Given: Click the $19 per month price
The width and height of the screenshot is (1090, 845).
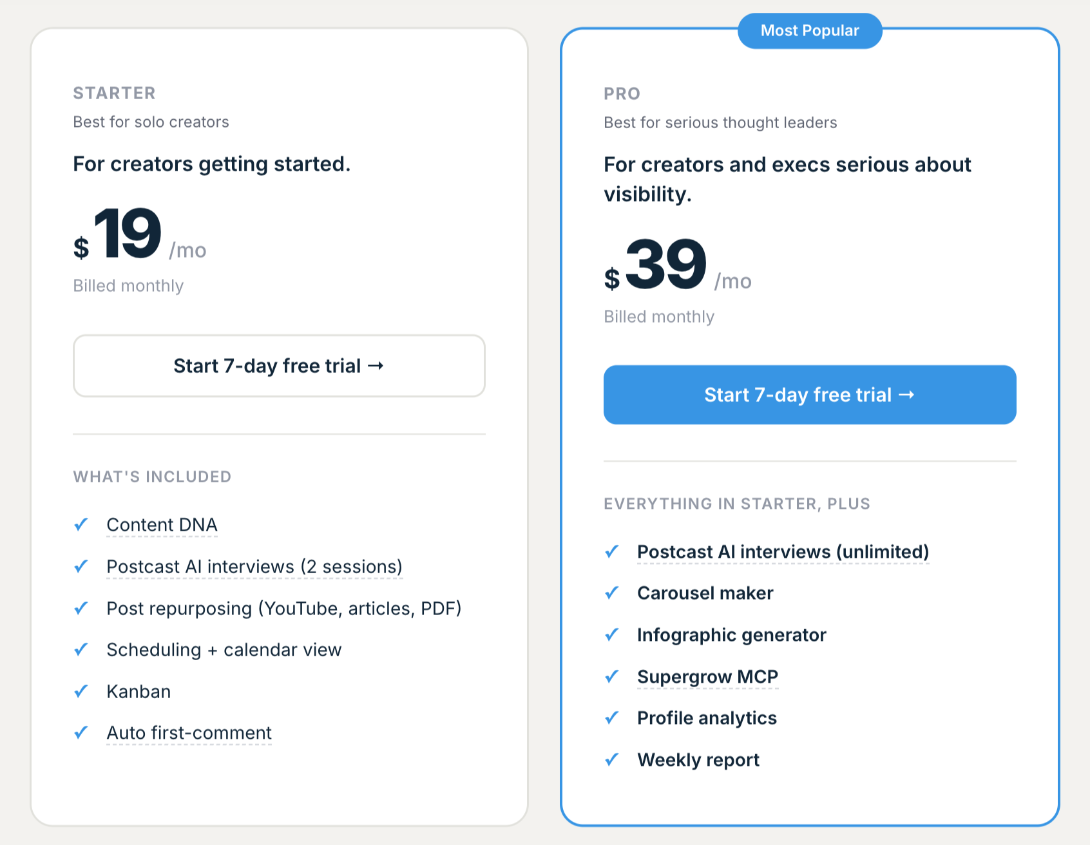Looking at the screenshot, I should [x=129, y=235].
